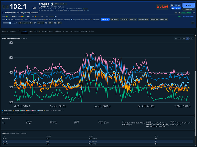This screenshot has width=197, height=147.
Task: Open the More RDS details link
Action: (188, 16)
